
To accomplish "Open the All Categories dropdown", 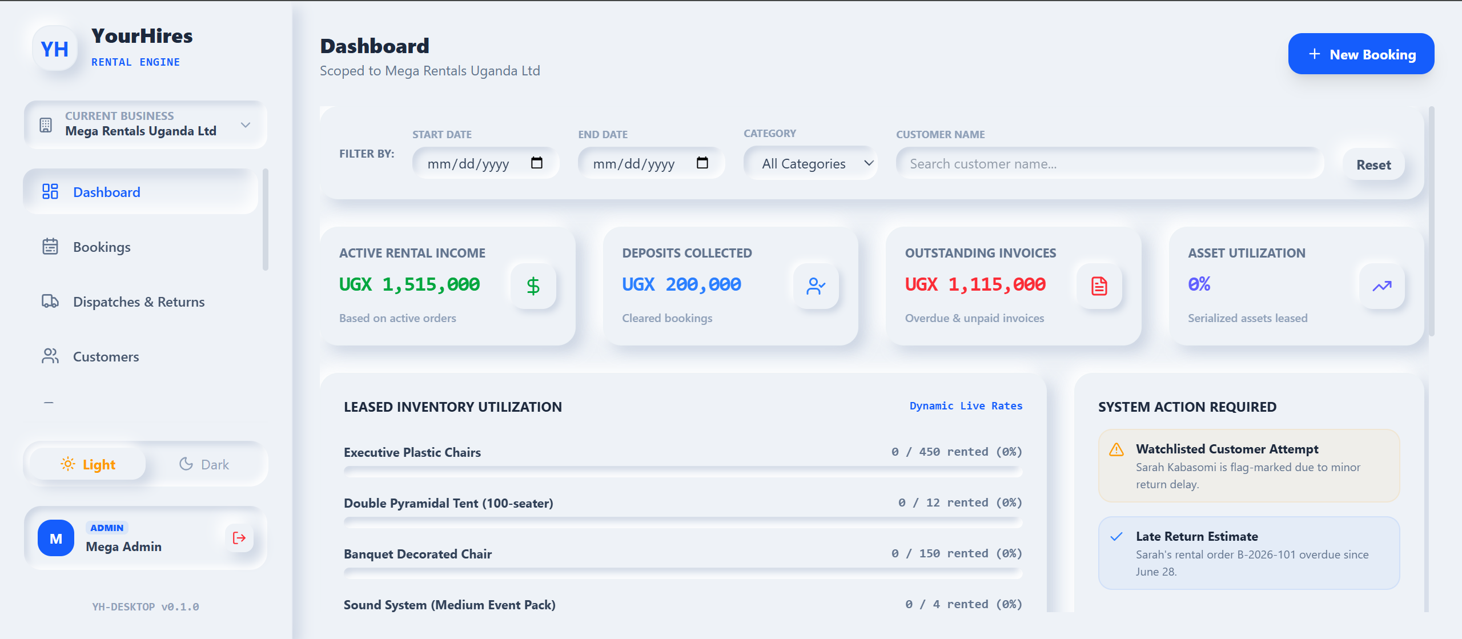I will (x=810, y=163).
